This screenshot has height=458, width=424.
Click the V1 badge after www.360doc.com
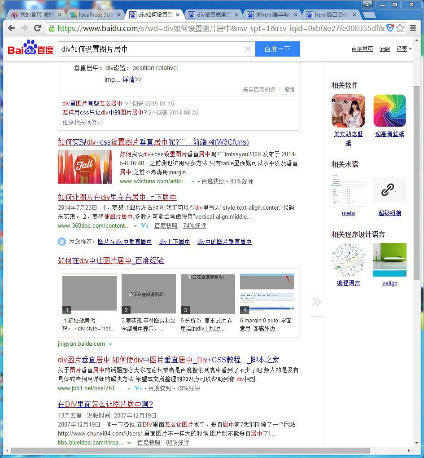coord(144,225)
